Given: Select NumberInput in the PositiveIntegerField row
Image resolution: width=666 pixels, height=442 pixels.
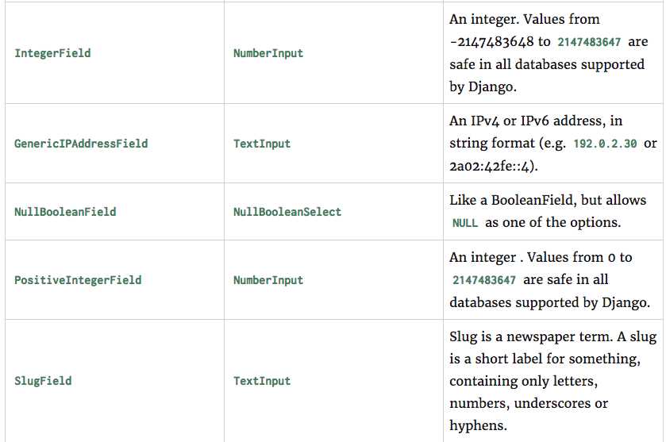Looking at the screenshot, I should pos(268,280).
